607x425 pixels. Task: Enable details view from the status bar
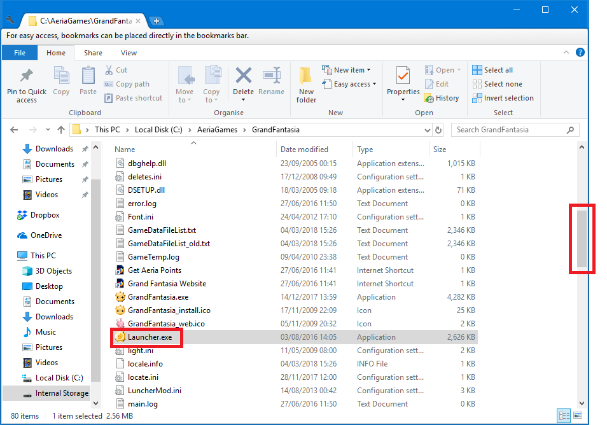[x=564, y=415]
